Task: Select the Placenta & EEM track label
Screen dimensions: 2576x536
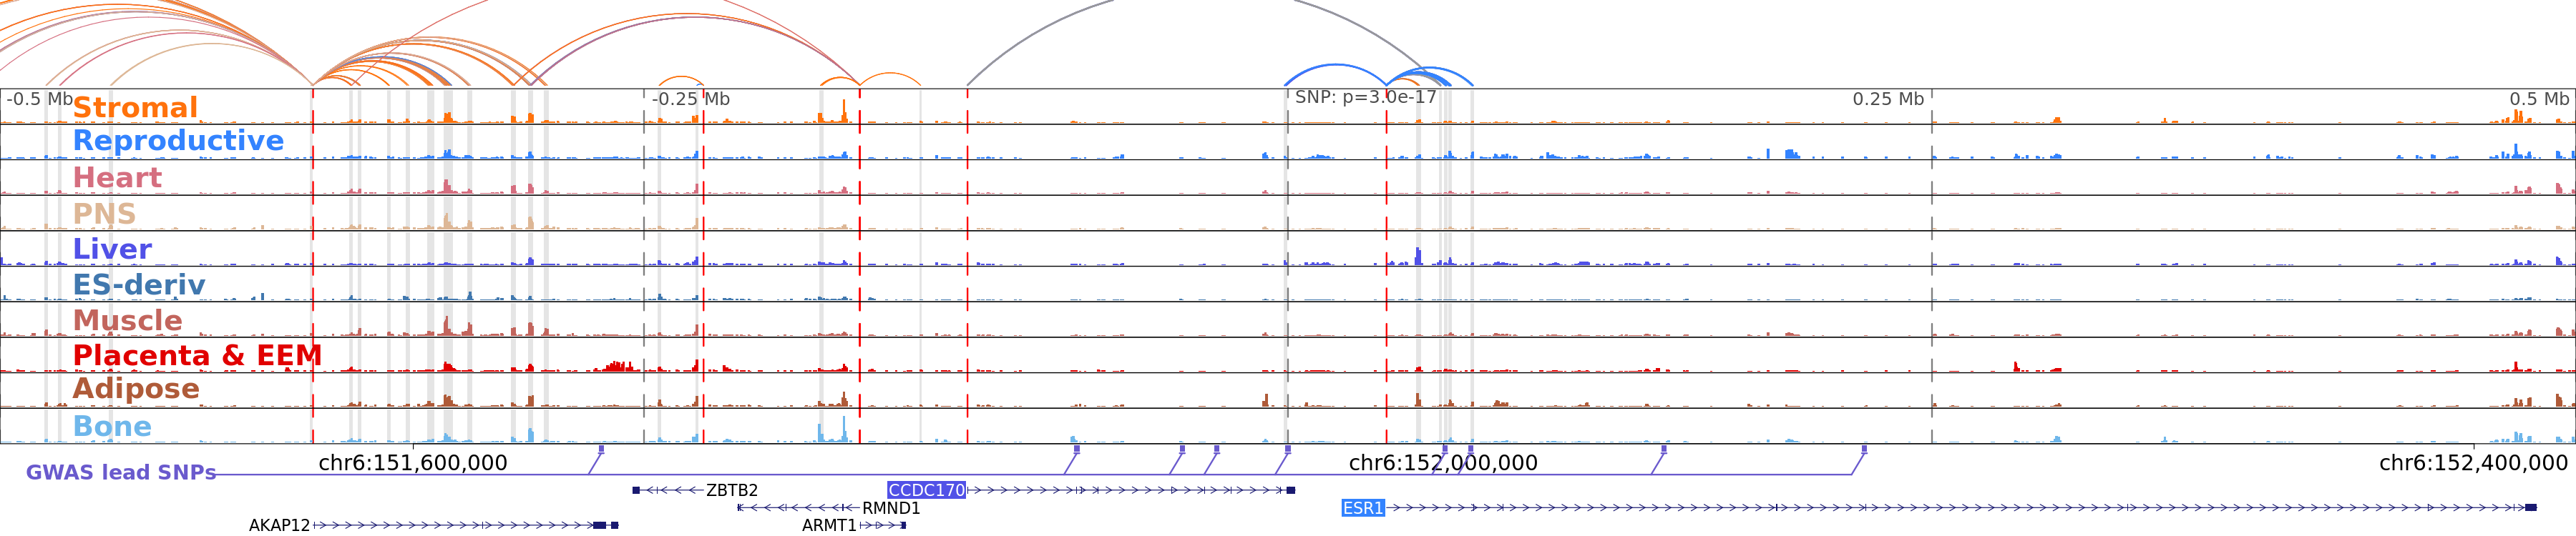Action: pos(197,355)
